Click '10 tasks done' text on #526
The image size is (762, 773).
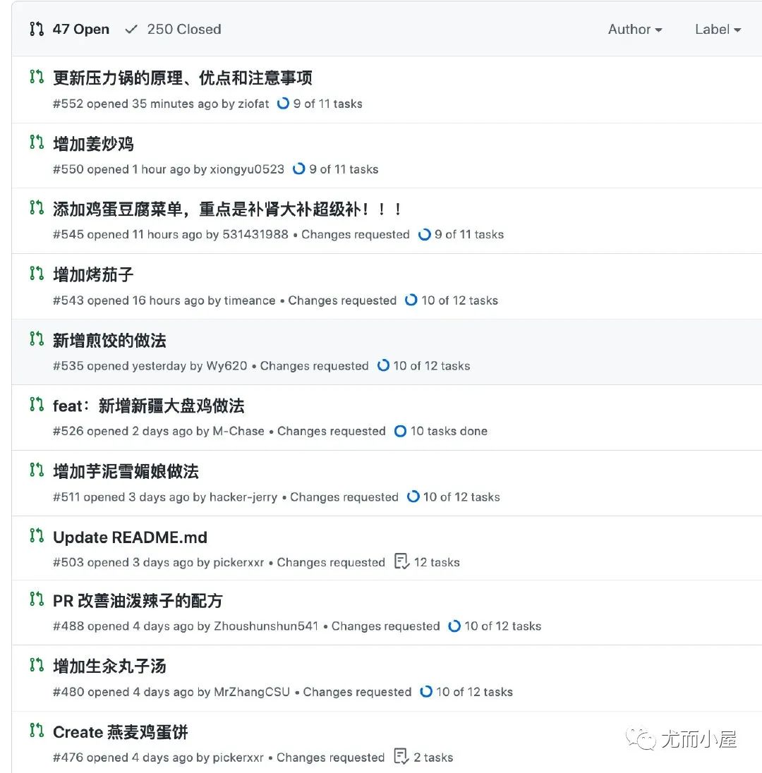(x=449, y=432)
